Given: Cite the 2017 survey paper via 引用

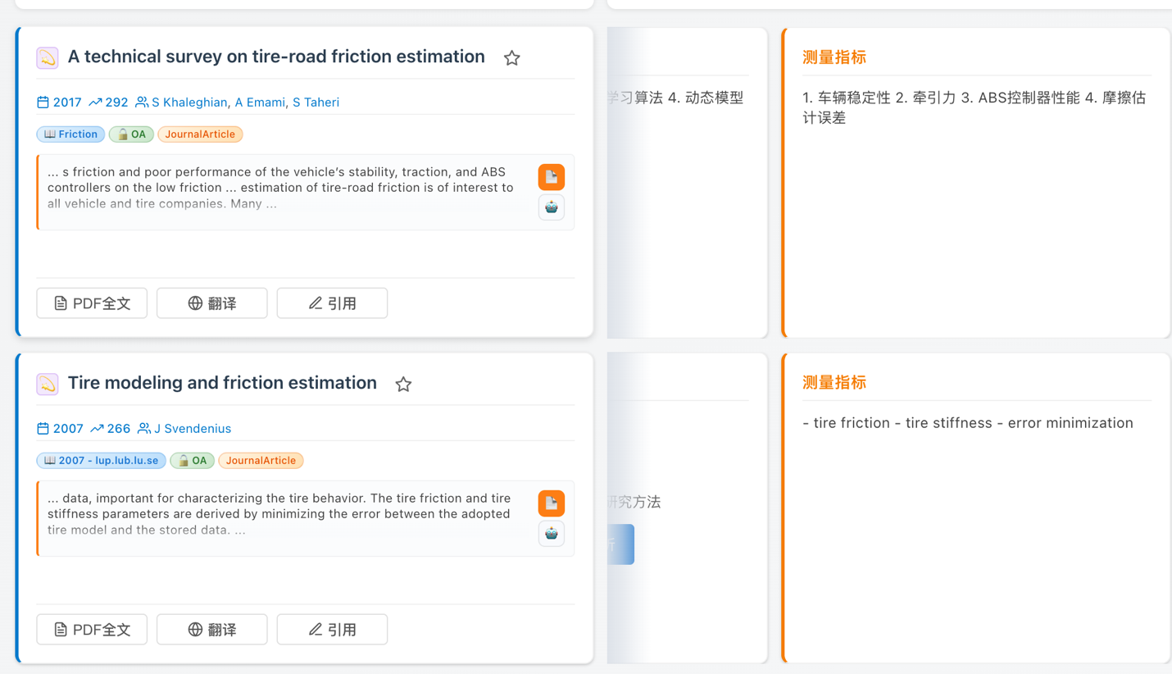Looking at the screenshot, I should click(332, 303).
